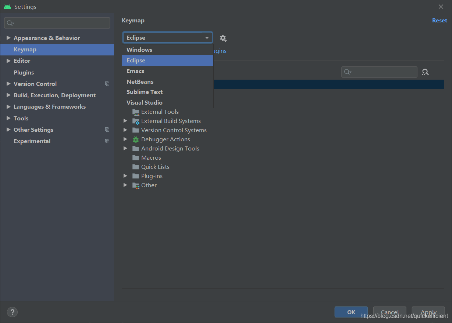452x323 pixels.
Task: Expand the Plug-ins tree node
Action: tap(125, 176)
